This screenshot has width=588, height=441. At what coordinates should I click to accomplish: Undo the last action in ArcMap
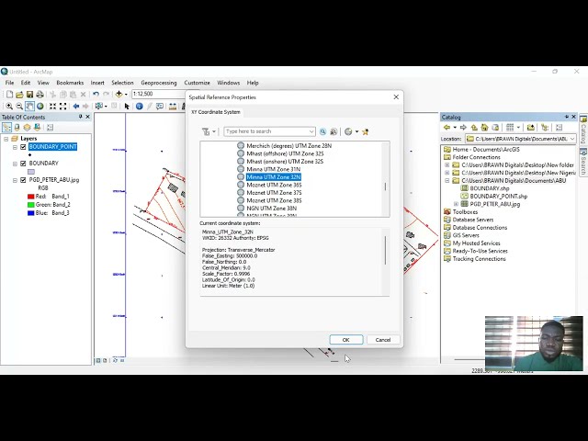(x=96, y=95)
